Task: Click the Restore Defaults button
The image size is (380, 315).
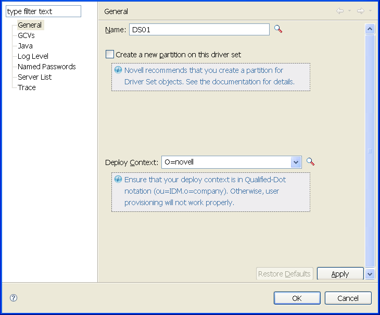Action: tap(285, 273)
